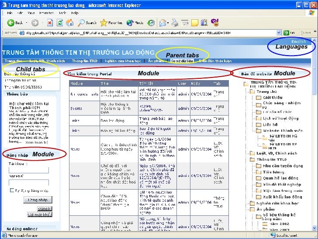Screen dimensions: 318x239
Task: Open the Liên hệ folder icon
Action: 259,125
